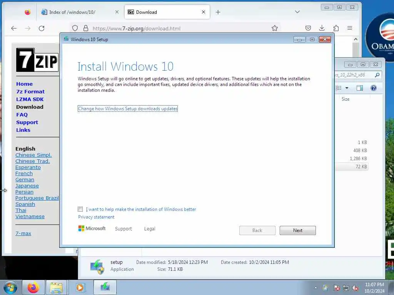The width and height of the screenshot is (394, 295).
Task: Click the 7-ZIP logo image
Action: tap(37, 60)
